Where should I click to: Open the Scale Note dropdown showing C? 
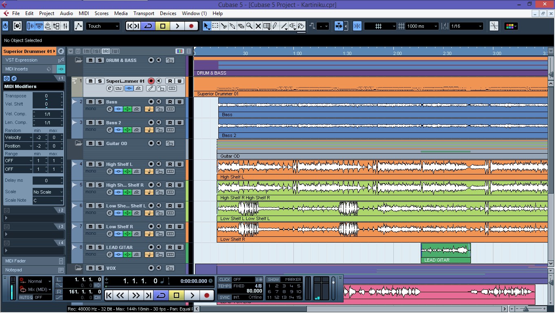coord(48,201)
